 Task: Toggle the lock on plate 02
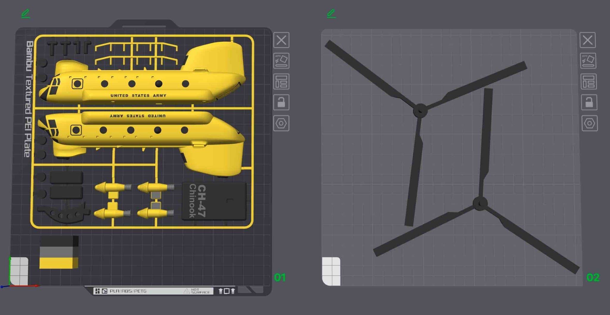coord(589,102)
